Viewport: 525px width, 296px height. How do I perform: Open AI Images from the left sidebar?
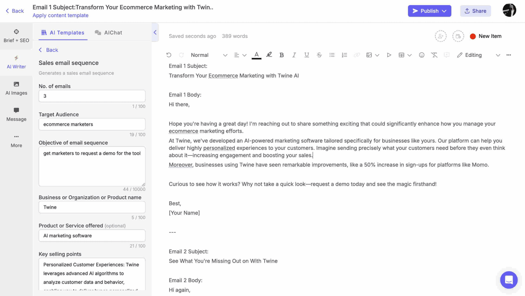[x=16, y=88]
